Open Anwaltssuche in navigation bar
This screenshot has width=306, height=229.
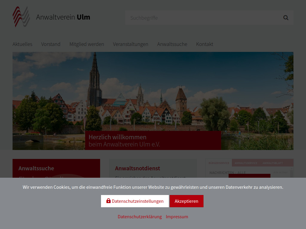[172, 44]
